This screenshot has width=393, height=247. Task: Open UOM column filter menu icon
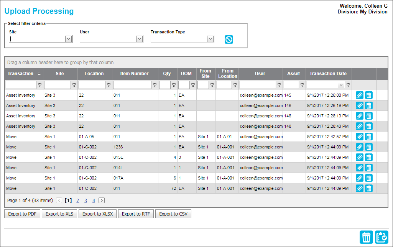193,85
